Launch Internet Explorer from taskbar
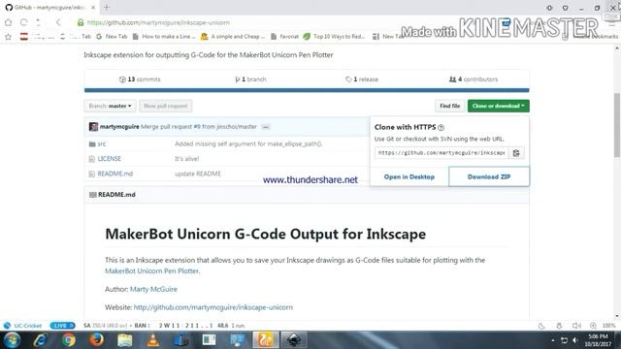Viewport: 621px width, 349px height. 41,340
